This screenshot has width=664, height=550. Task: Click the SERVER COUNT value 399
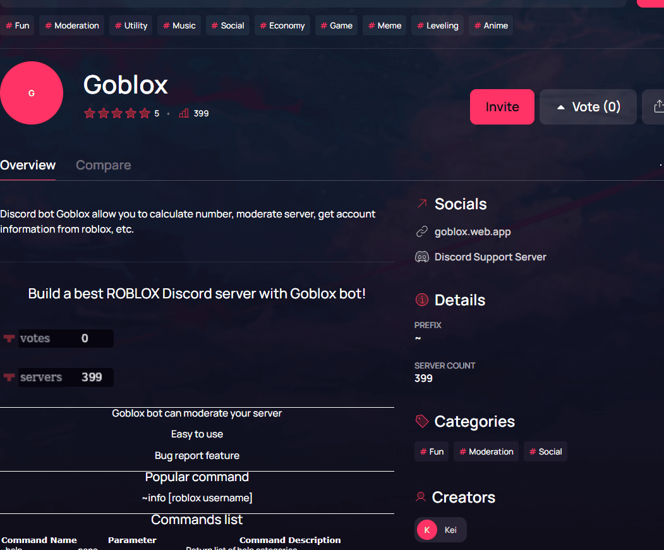(x=423, y=379)
